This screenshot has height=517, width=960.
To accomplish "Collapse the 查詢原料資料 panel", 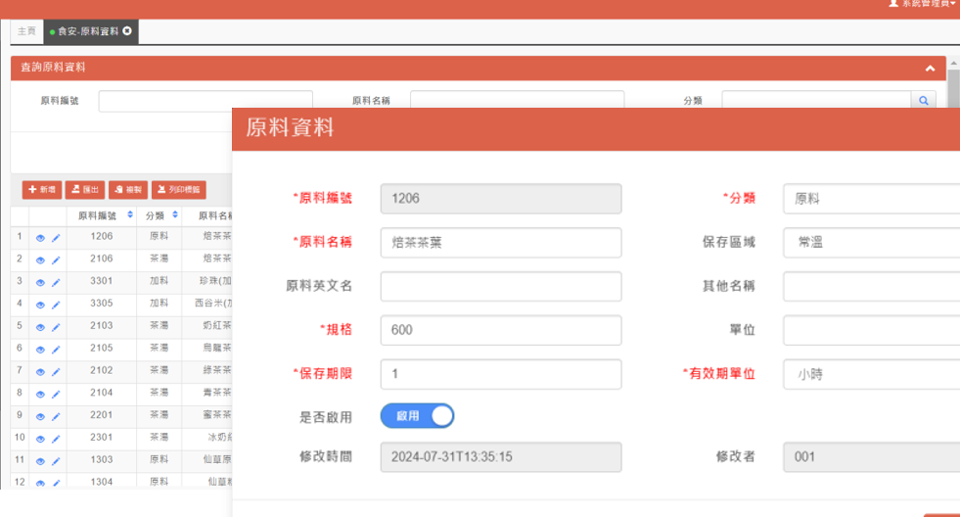I will click(930, 68).
